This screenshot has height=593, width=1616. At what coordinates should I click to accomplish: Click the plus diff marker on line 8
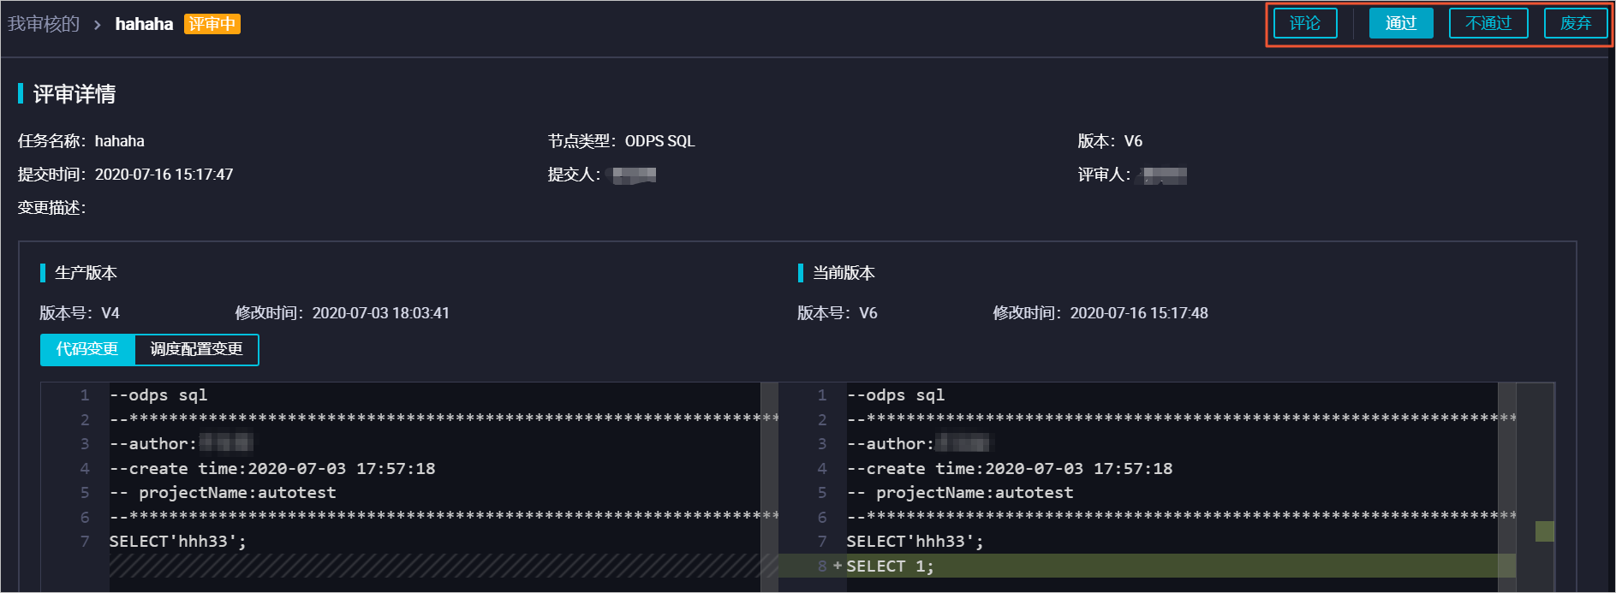pyautogui.click(x=837, y=566)
